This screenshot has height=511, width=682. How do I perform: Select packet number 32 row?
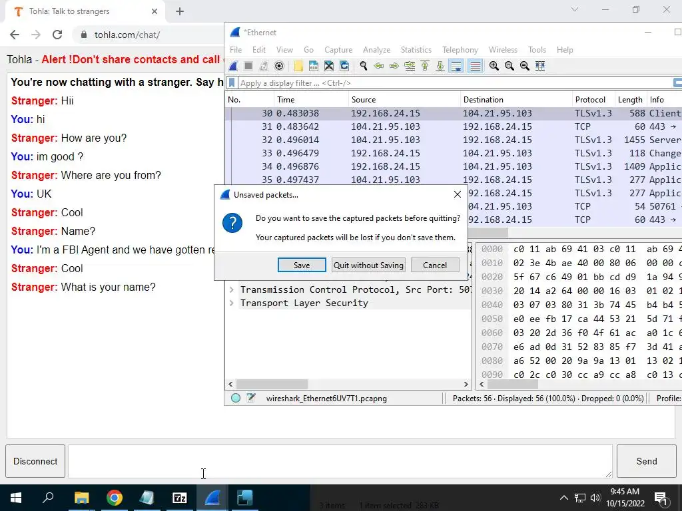453,140
